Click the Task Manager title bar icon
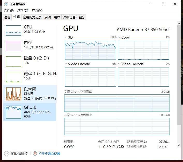Image resolution: width=183 pixels, height=162 pixels. (x=6, y=4)
